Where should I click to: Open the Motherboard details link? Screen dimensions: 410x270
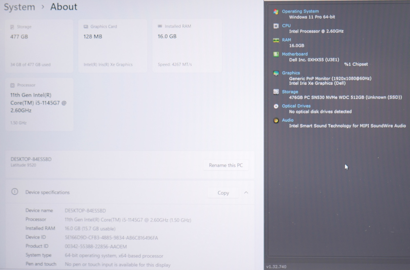(x=295, y=54)
